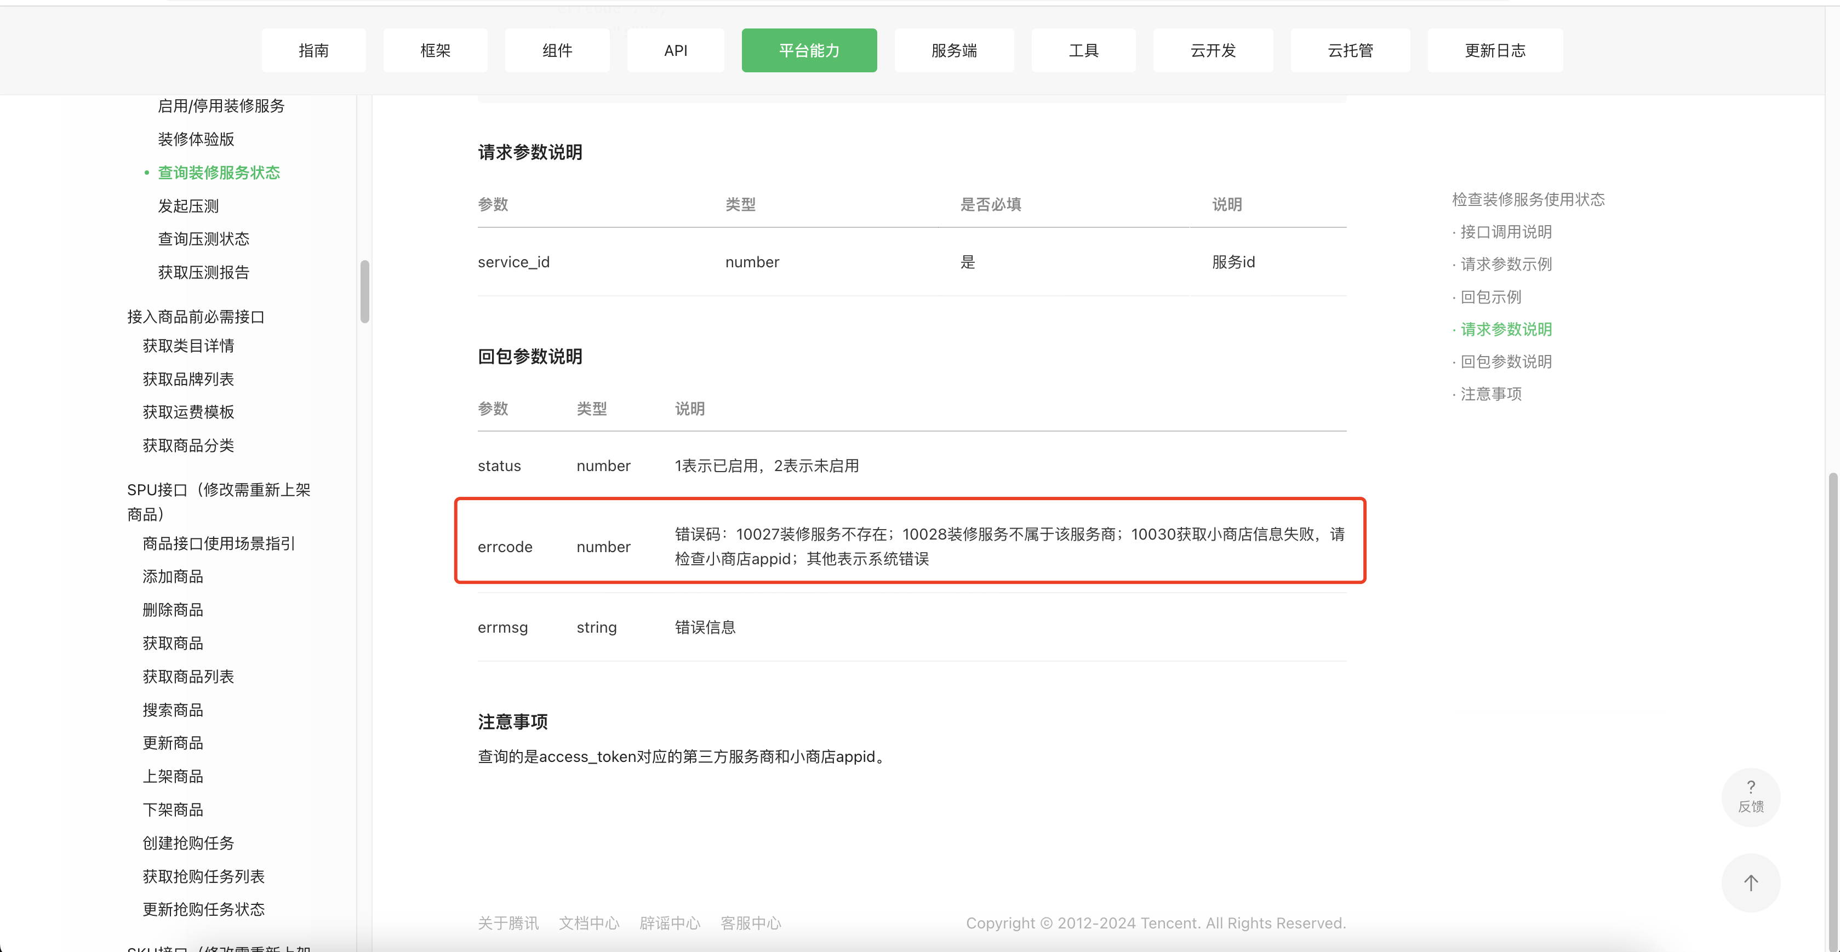Open the 关于腾讯 footer link
The height and width of the screenshot is (952, 1840).
(508, 923)
